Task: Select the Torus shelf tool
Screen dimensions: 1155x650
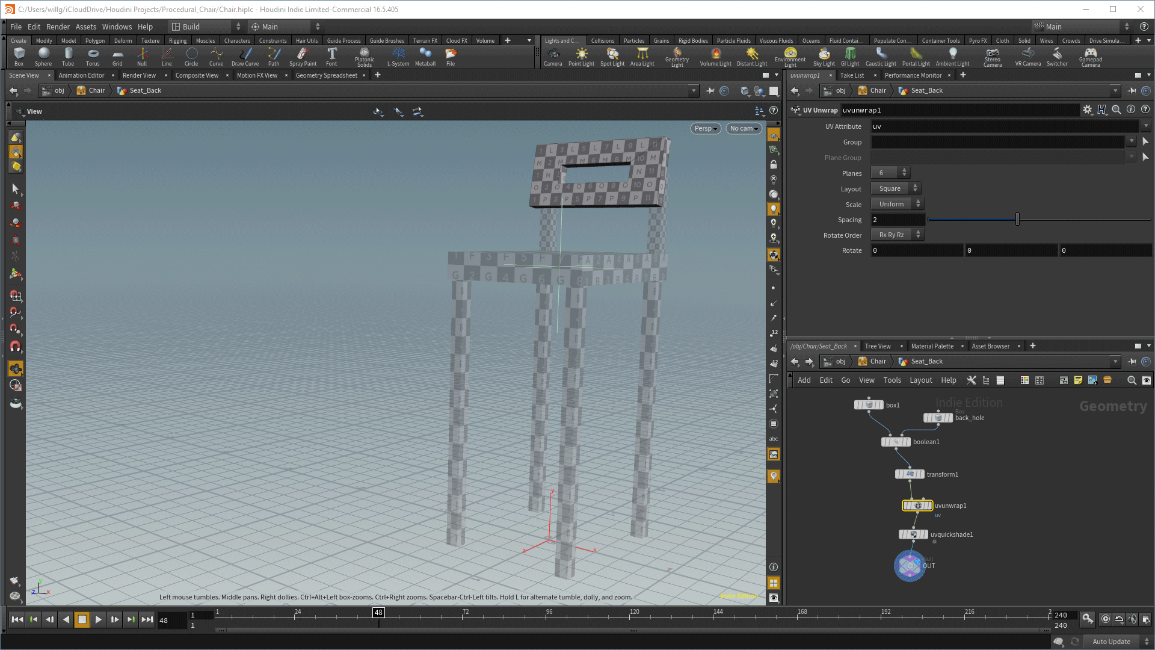Action: click(93, 57)
